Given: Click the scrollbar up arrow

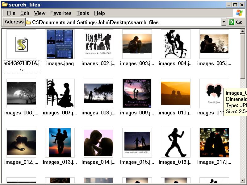Looking at the screenshot, I should point(243,31).
